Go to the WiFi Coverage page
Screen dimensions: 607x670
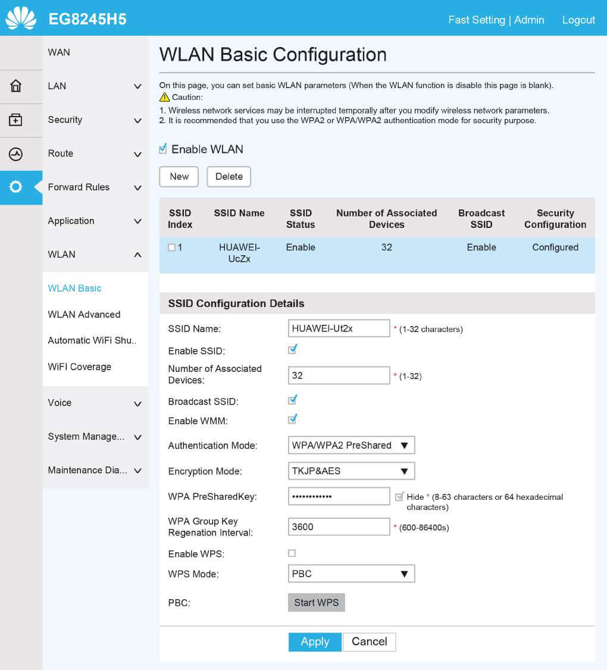(79, 367)
